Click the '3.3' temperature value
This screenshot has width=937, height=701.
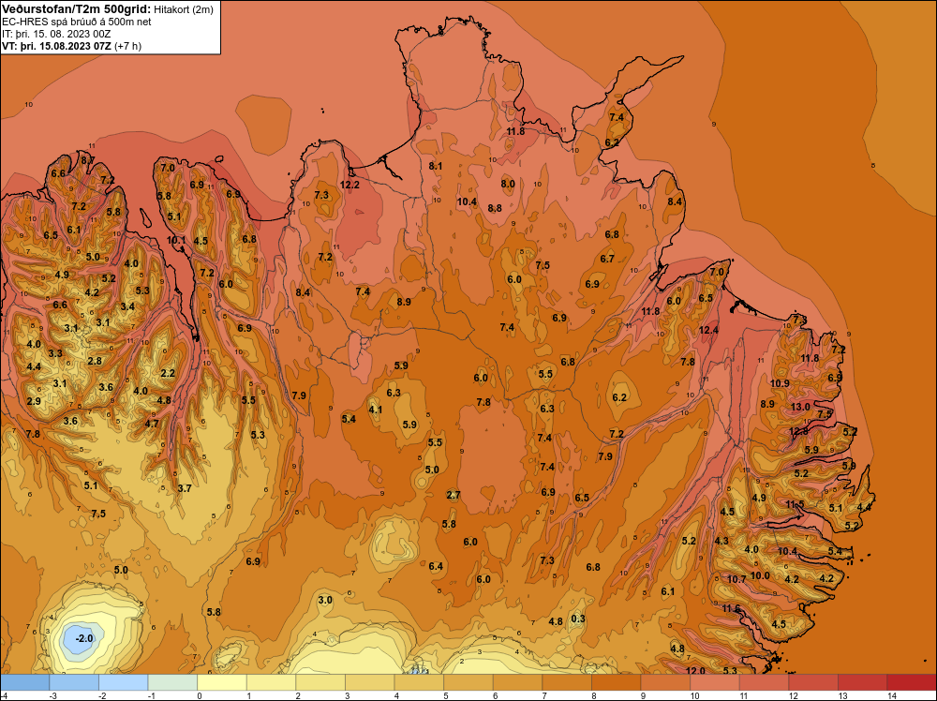(55, 353)
